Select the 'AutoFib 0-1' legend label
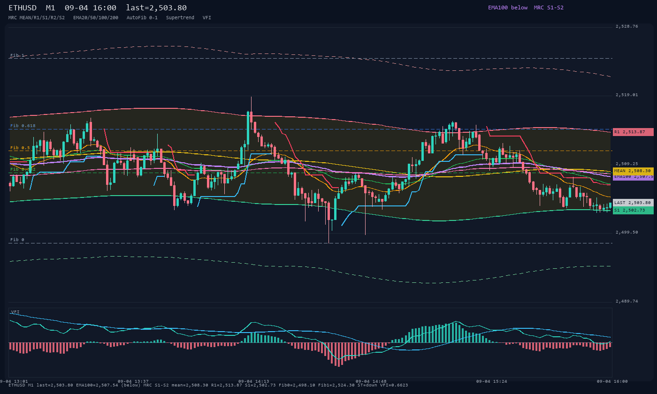 click(x=142, y=18)
